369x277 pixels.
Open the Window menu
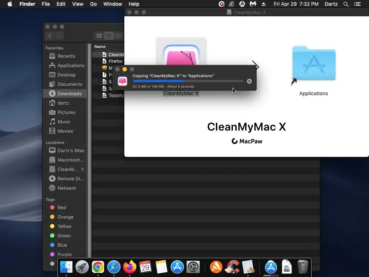coord(113,4)
